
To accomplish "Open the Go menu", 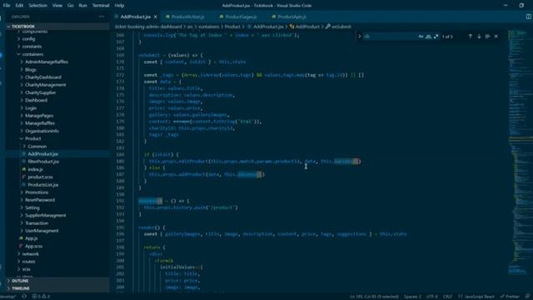I will [x=70, y=6].
